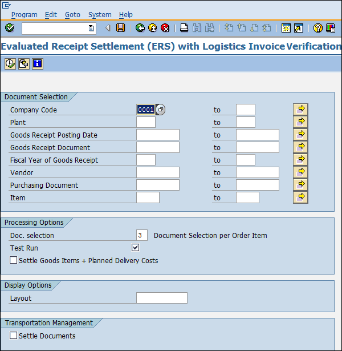Click the Layout input field
This screenshot has height=351, width=342.
[162, 298]
